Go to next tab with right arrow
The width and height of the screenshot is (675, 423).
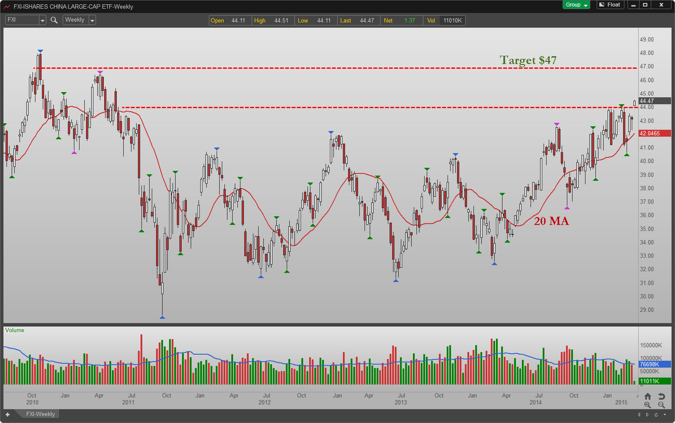click(647, 414)
